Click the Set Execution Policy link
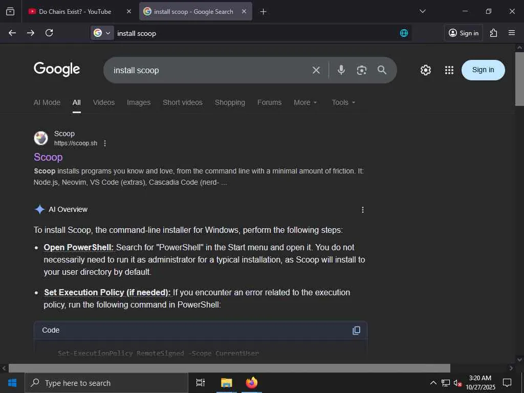 tap(107, 292)
